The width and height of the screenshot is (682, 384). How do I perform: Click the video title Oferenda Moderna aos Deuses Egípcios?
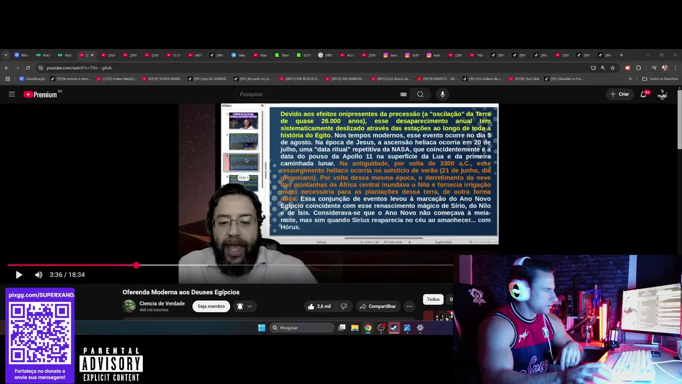click(181, 292)
